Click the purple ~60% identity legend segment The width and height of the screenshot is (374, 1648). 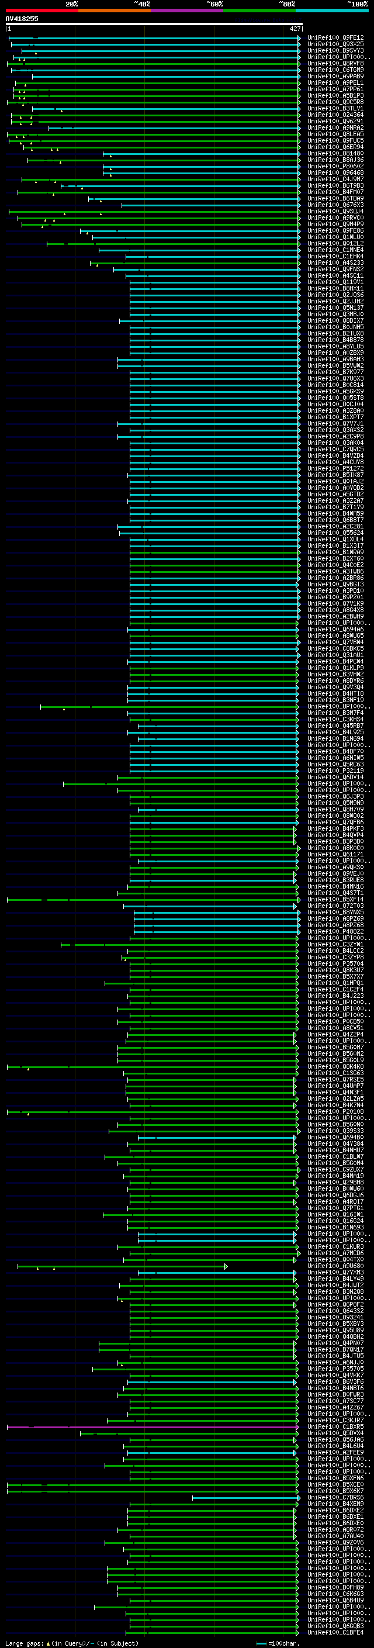(186, 11)
